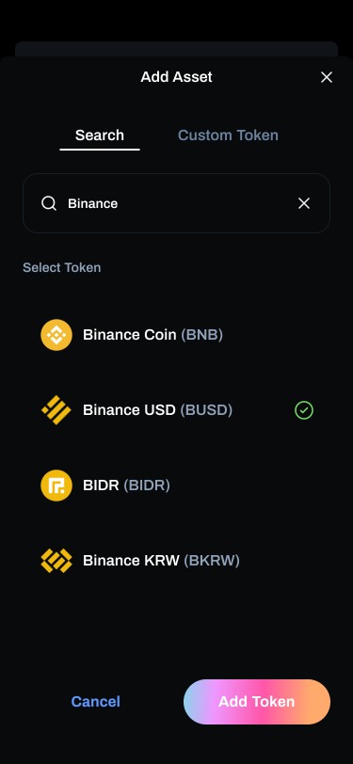Image resolution: width=353 pixels, height=764 pixels.
Task: Click the Binance Coin BNB logo icon
Action: [56, 335]
